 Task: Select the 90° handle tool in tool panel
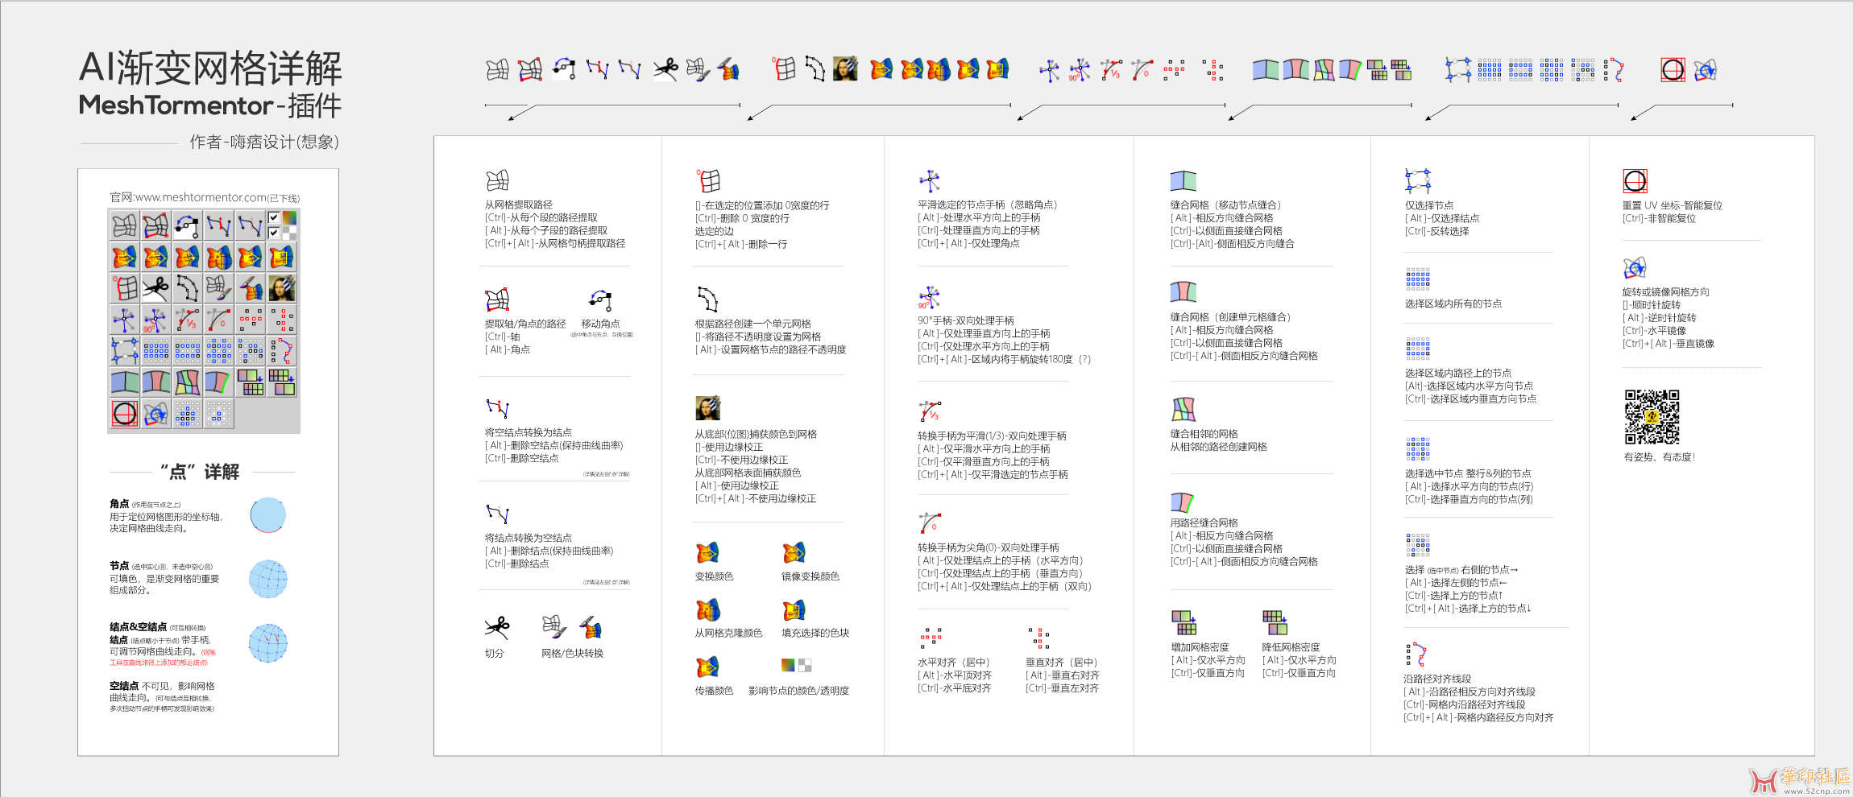[x=155, y=320]
